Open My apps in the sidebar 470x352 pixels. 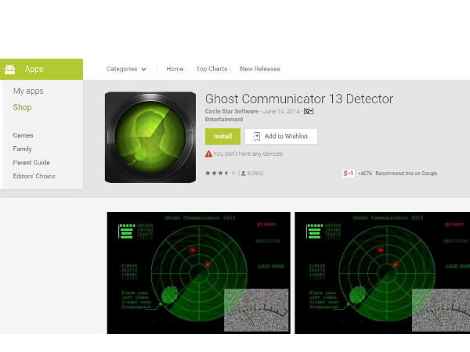pyautogui.click(x=28, y=92)
